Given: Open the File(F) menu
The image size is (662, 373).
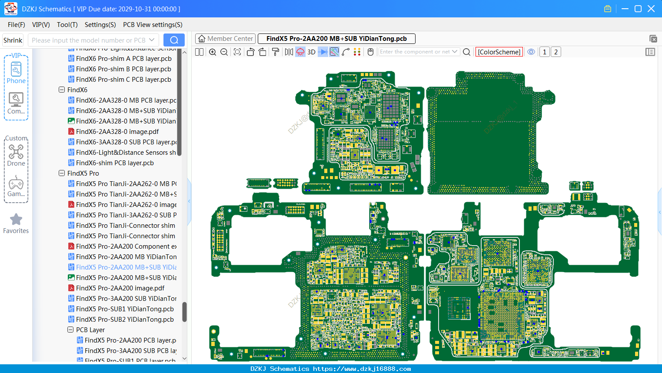Looking at the screenshot, I should [17, 25].
